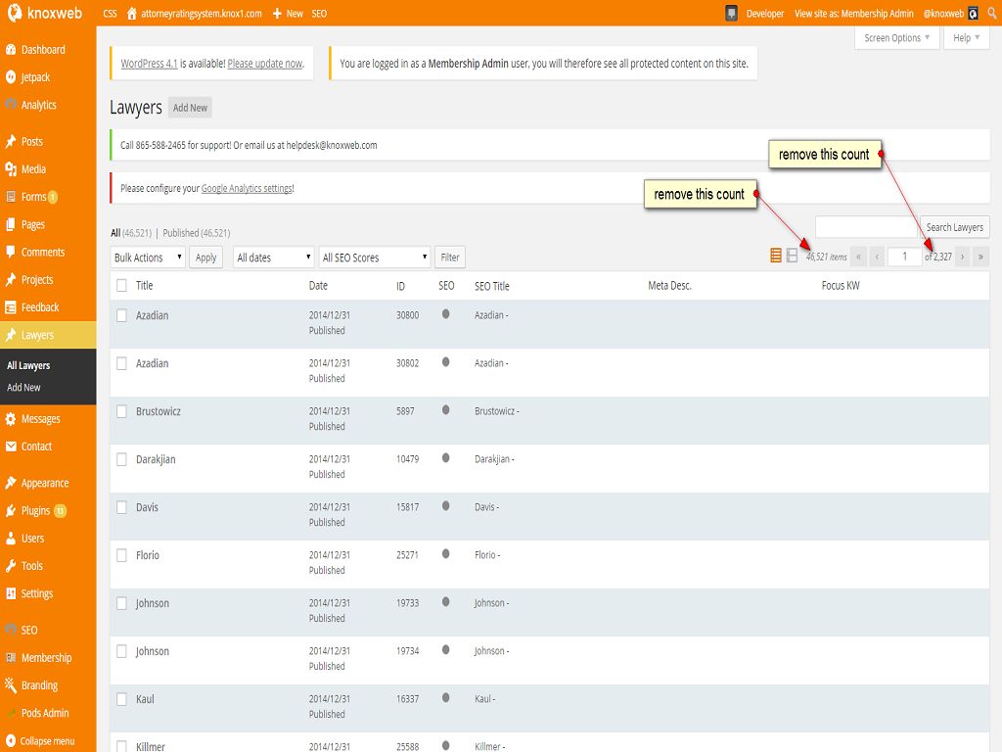
Task: Check the select-all checkbox in header
Action: click(x=121, y=286)
